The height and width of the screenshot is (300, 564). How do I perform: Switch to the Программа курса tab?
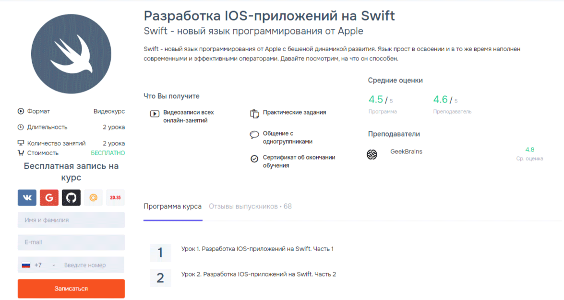pyautogui.click(x=172, y=207)
